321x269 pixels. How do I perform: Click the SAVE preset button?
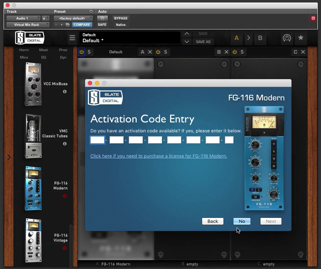[x=203, y=33]
